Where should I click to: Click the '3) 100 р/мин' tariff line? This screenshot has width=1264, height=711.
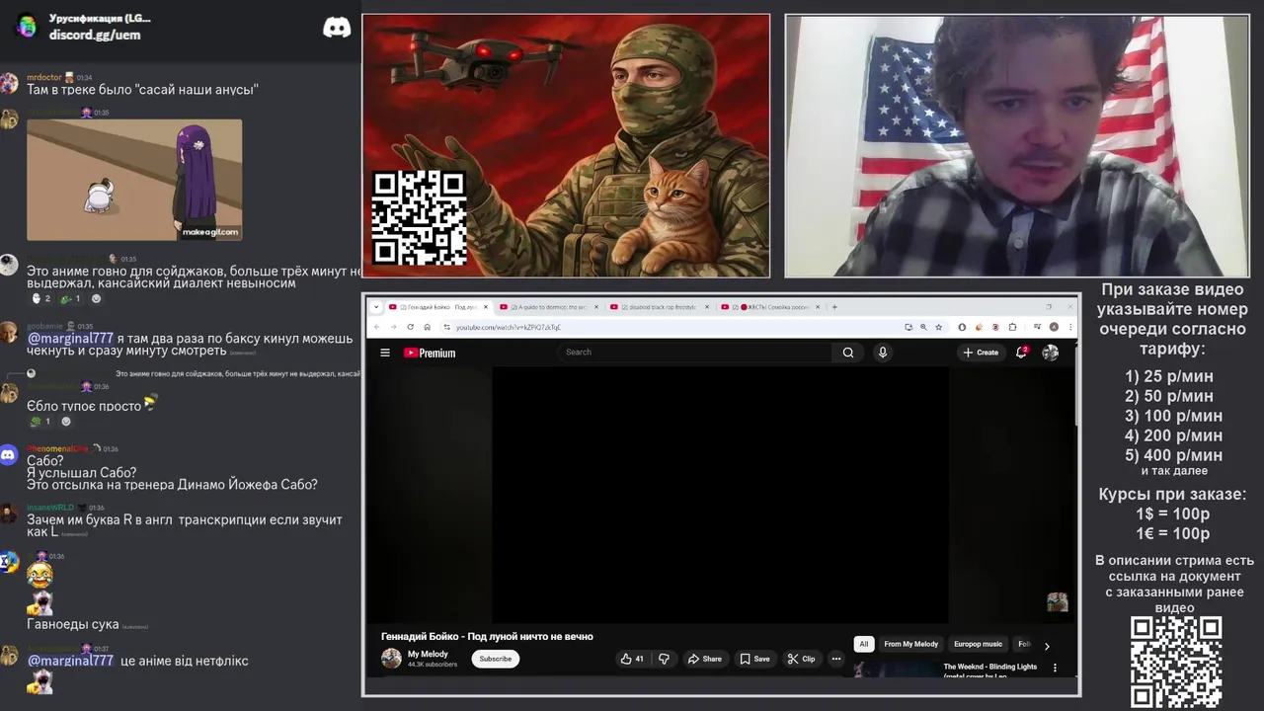1173,416
